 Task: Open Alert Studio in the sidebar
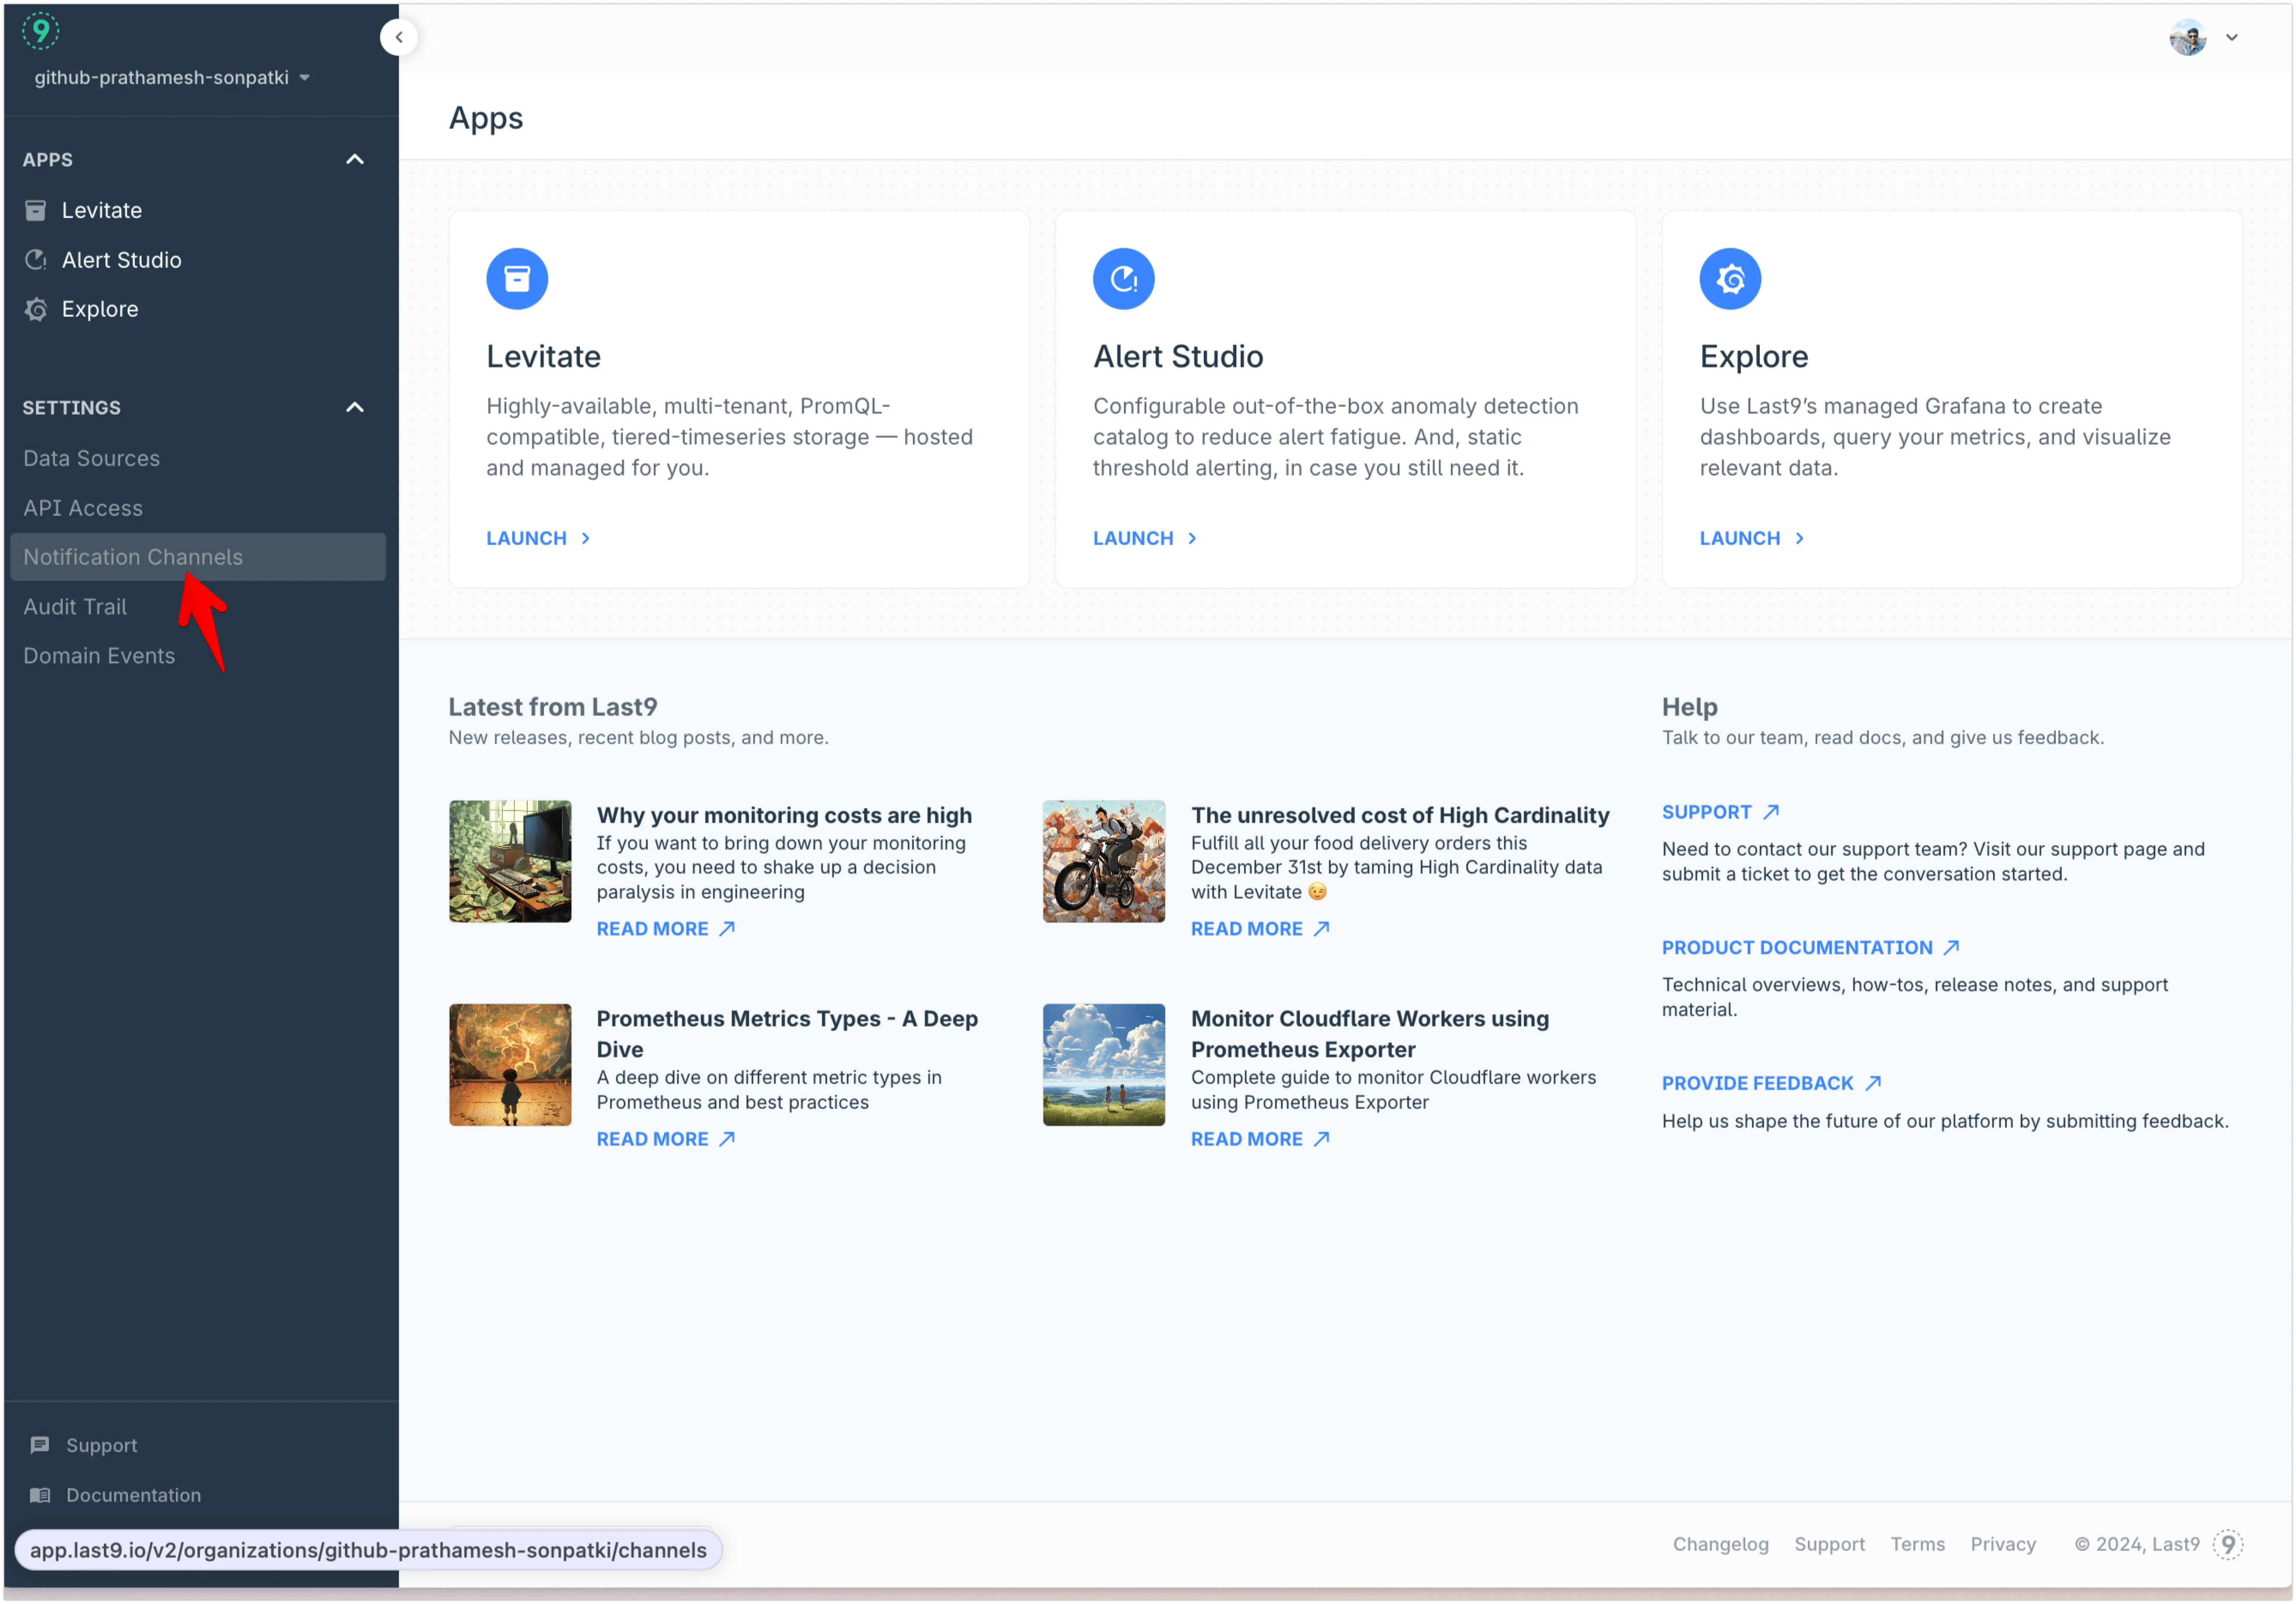click(x=121, y=260)
